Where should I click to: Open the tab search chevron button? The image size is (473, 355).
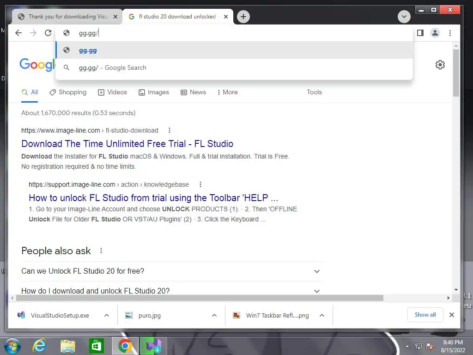pyautogui.click(x=404, y=17)
